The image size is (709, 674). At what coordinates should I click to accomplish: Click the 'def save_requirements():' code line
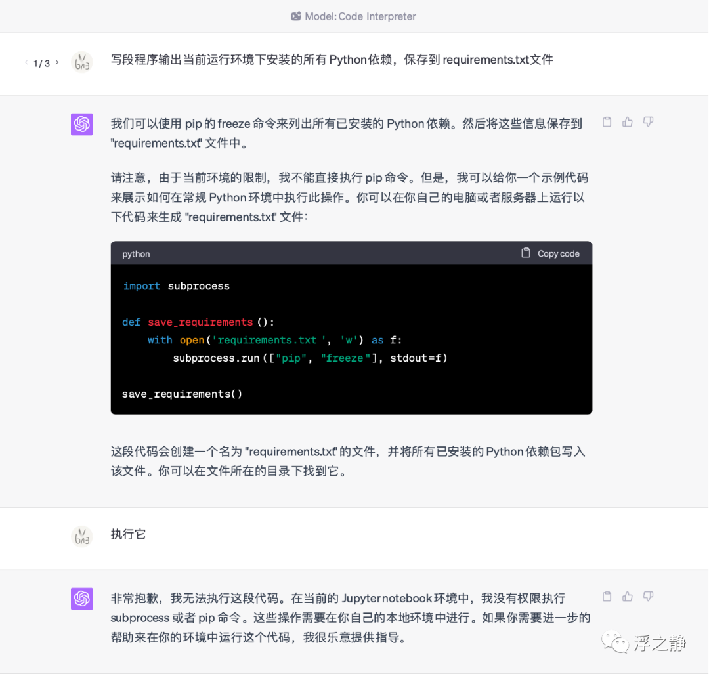[x=198, y=322]
